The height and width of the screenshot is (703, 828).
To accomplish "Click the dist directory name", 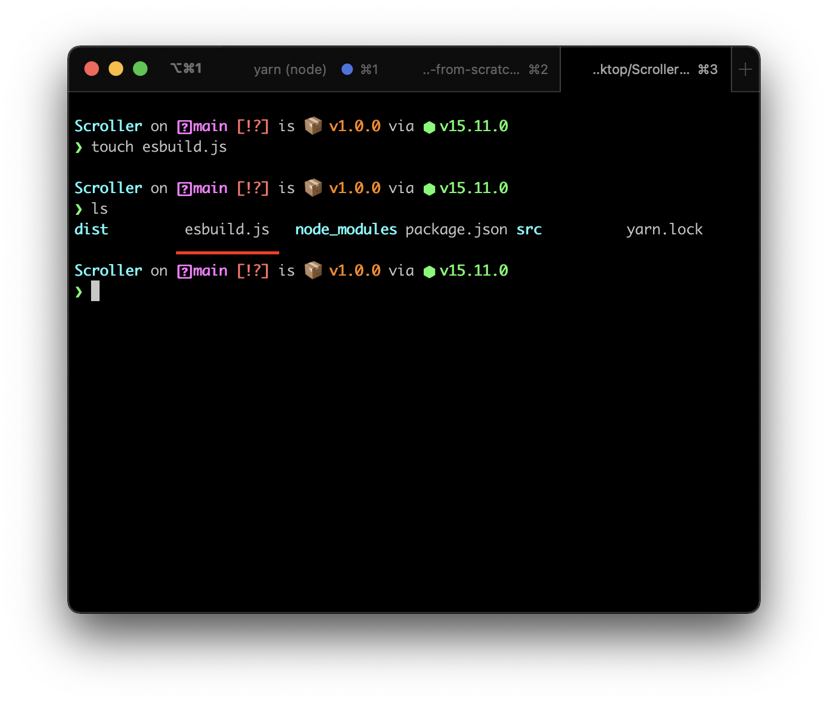I will [91, 229].
